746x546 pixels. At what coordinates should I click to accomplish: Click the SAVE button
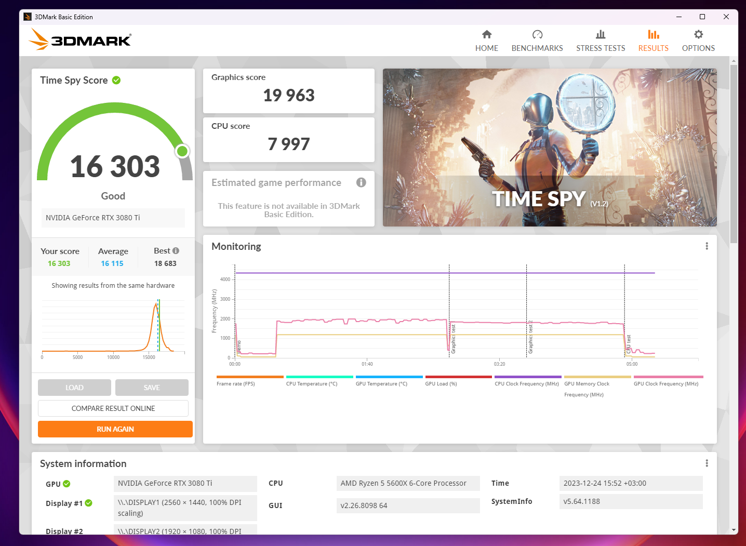[152, 388]
